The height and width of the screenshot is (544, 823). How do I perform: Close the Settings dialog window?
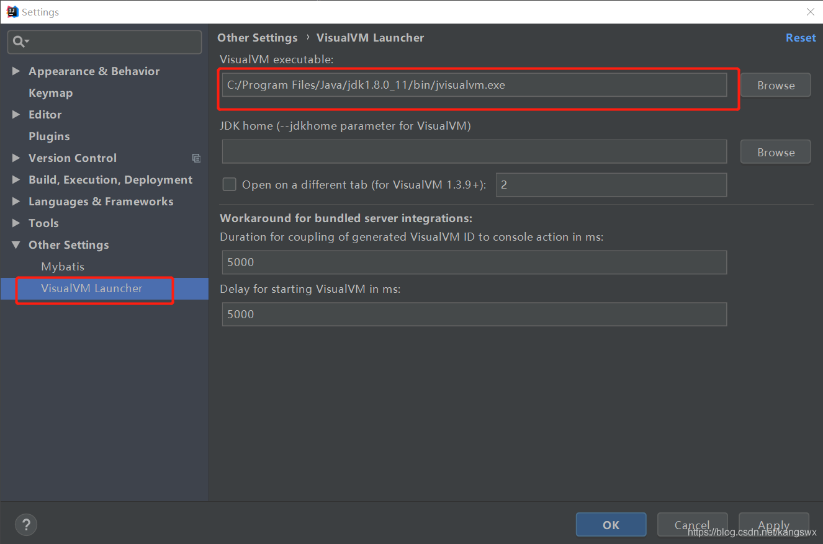tap(811, 12)
